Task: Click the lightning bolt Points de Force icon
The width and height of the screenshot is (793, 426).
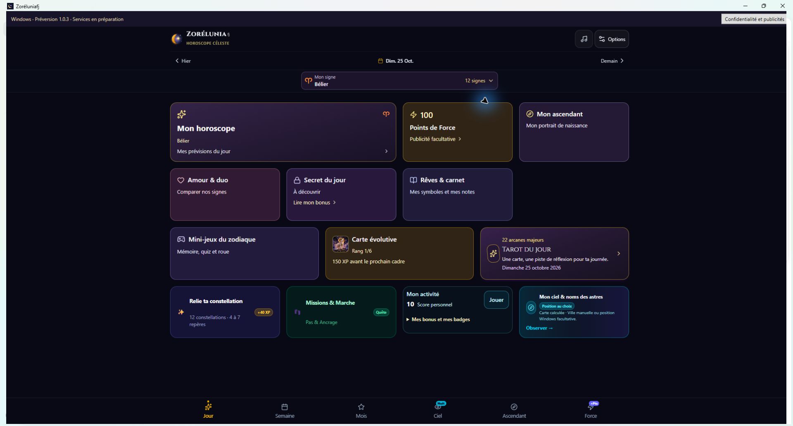Action: (x=413, y=115)
